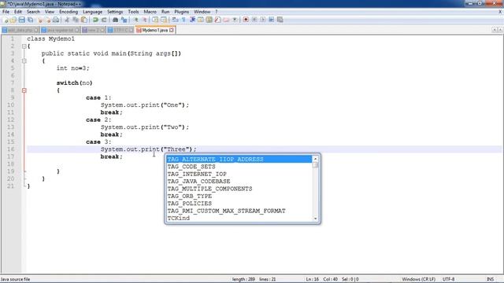Open the Edit menu
Viewport: 504px width, 283px height.
pyautogui.click(x=18, y=12)
